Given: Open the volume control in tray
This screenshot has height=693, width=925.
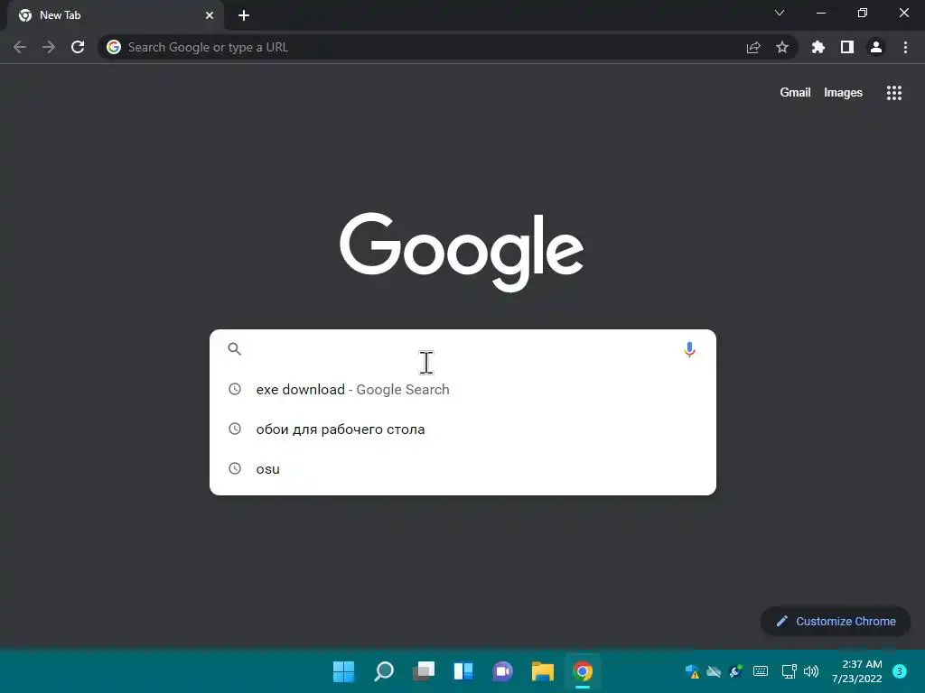Looking at the screenshot, I should [x=811, y=671].
